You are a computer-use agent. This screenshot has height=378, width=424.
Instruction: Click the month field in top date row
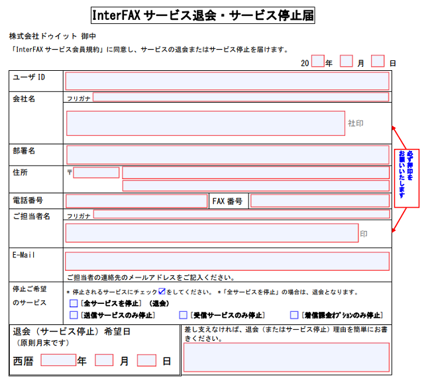(x=346, y=61)
